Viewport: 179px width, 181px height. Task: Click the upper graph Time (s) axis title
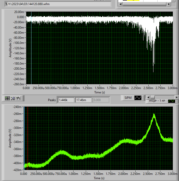pos(100,92)
